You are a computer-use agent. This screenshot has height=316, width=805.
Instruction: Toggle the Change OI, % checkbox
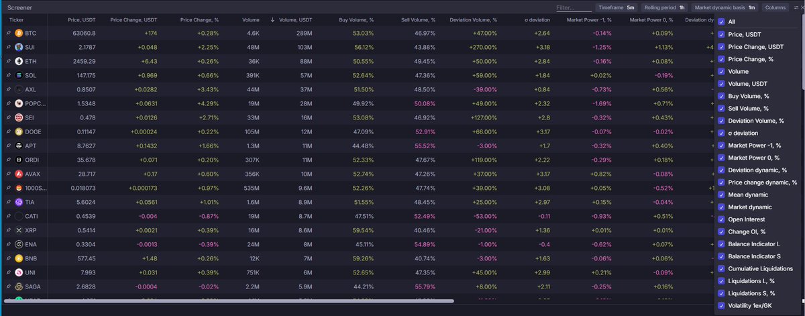tap(721, 231)
